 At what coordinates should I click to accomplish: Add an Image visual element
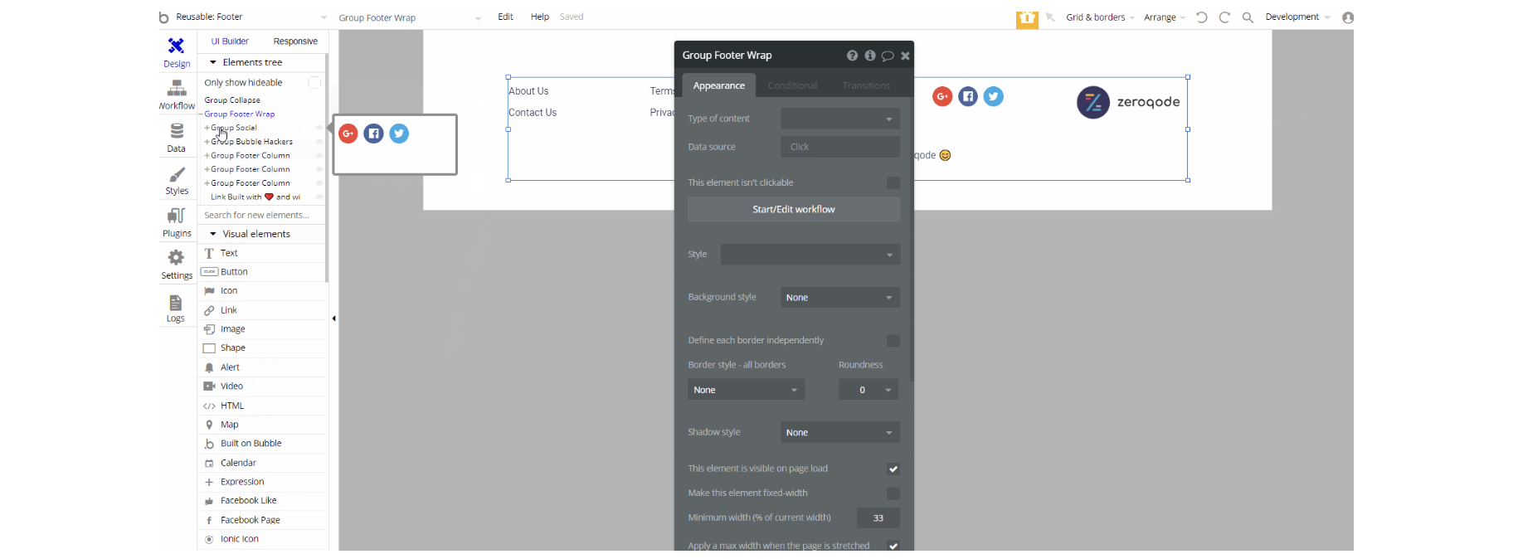263,329
